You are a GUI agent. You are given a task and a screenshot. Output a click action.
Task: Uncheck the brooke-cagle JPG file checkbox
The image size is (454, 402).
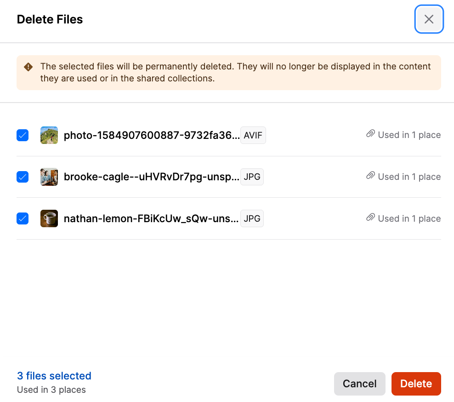click(23, 177)
